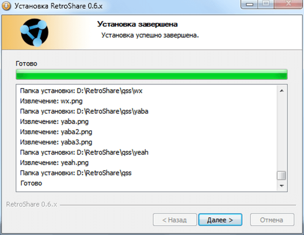
Task: Click the scrollbar thumb in log list
Action: (281, 176)
